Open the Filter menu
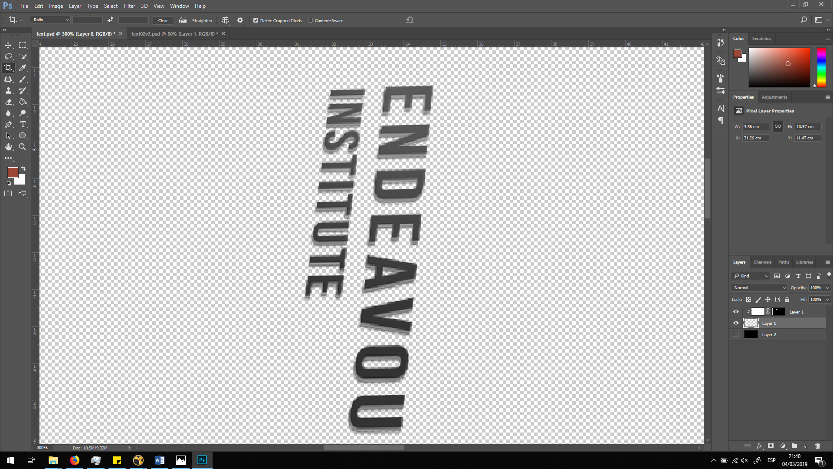833x469 pixels. (129, 6)
